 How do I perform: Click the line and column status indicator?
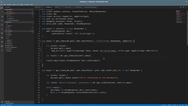164,105
